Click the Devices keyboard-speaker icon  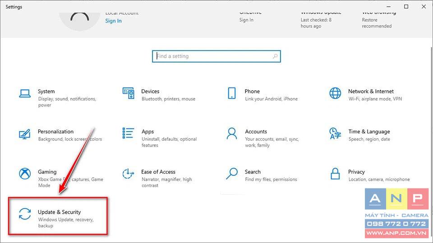pos(129,93)
